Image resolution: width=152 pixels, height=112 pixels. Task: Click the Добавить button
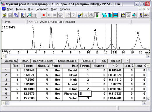pos(11,61)
